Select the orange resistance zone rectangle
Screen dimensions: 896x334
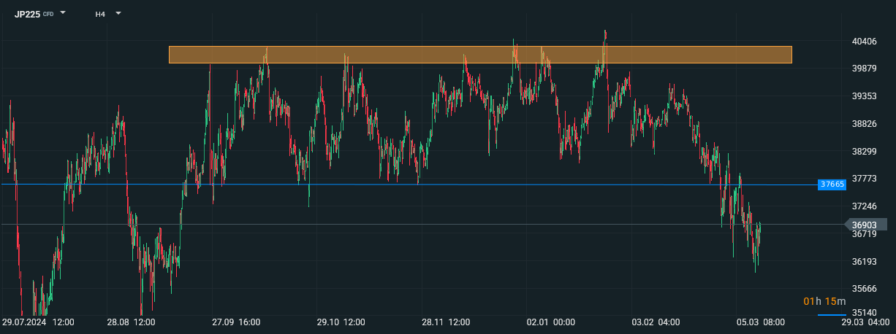480,55
